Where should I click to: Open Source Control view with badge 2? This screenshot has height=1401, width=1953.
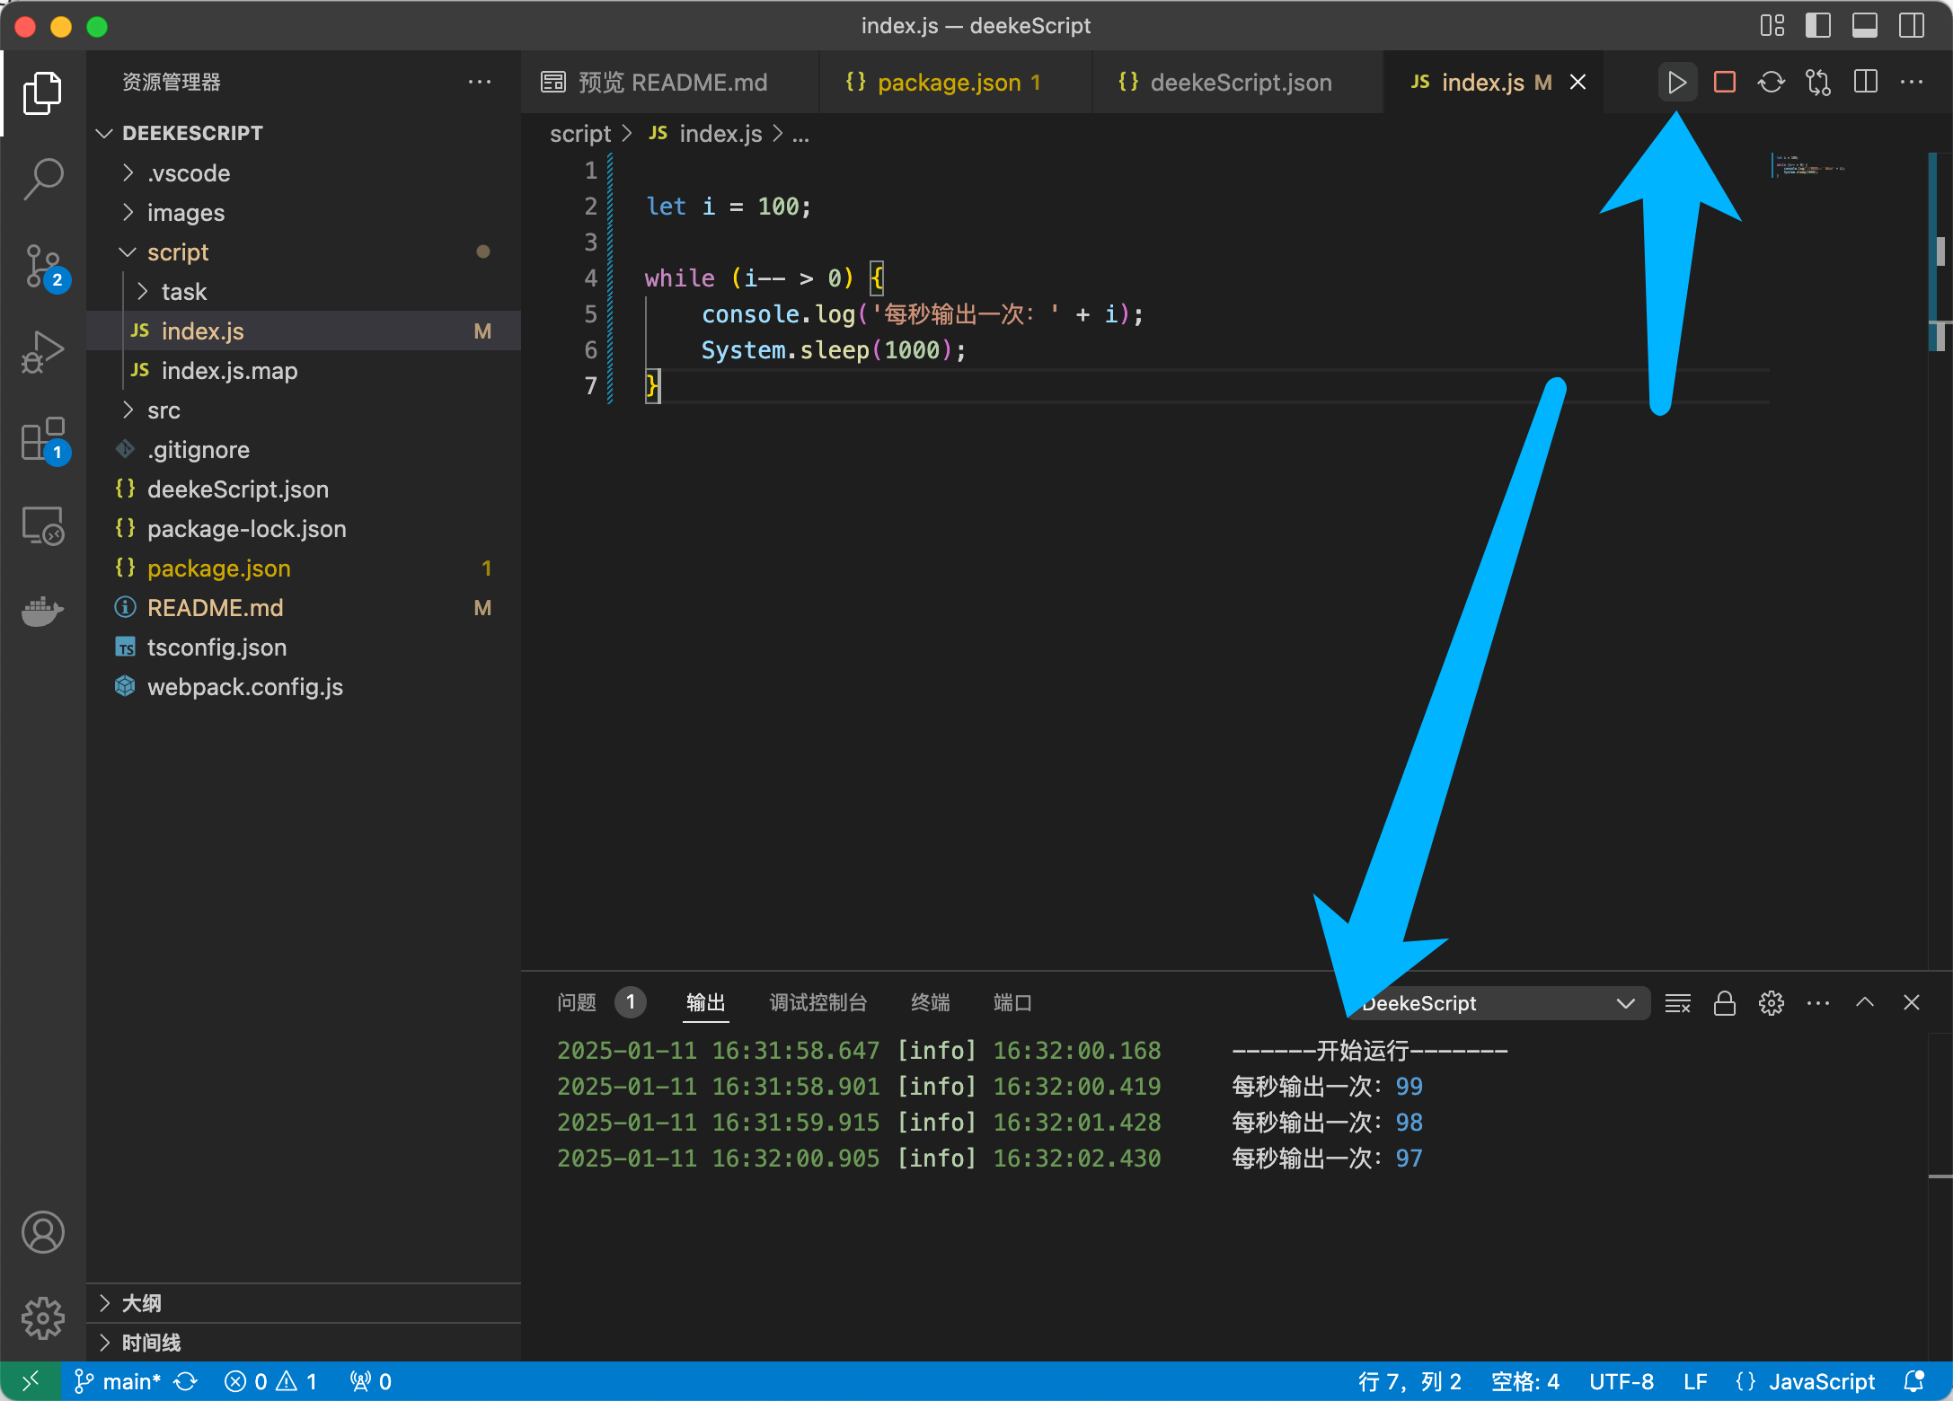(x=42, y=266)
